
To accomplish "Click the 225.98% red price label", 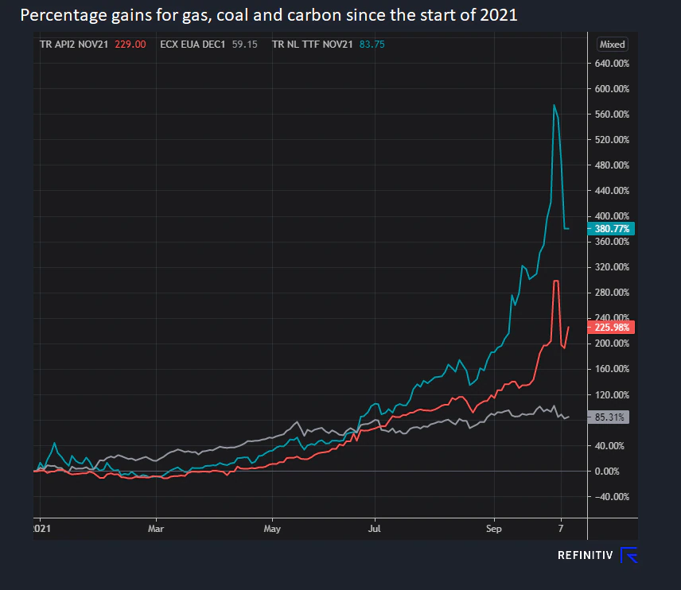I will (x=611, y=328).
